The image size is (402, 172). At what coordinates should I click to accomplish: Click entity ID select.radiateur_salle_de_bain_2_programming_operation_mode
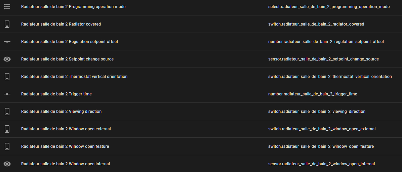[x=329, y=7]
